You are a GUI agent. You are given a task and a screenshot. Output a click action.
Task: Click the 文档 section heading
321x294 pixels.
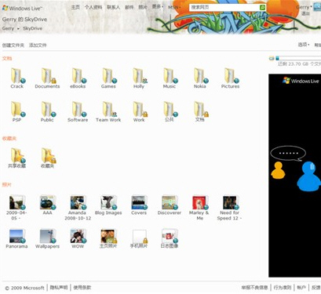click(7, 58)
